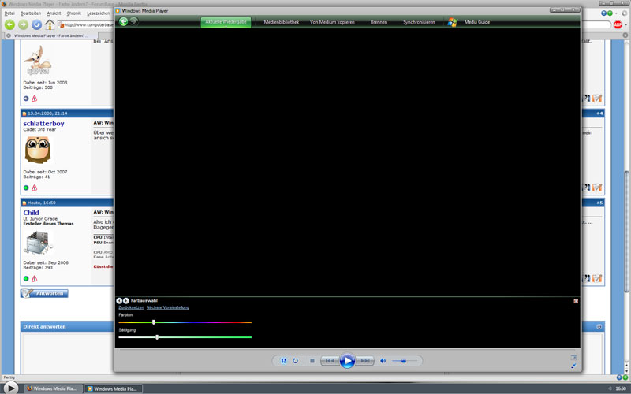Quick reply icon for post #5

(597, 278)
